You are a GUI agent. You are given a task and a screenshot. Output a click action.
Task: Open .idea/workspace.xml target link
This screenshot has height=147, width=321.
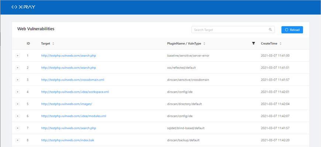[x=75, y=92]
